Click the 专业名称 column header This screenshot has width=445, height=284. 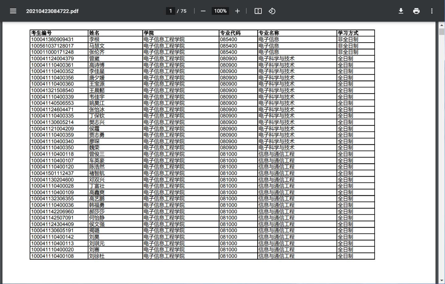(x=269, y=33)
